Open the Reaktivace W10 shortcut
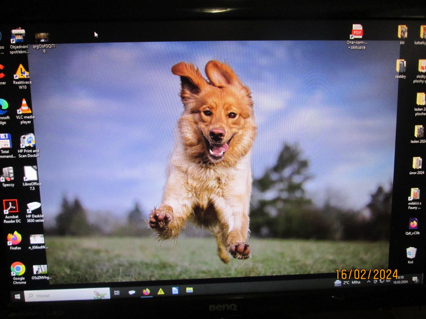The image size is (426, 319). click(x=22, y=72)
